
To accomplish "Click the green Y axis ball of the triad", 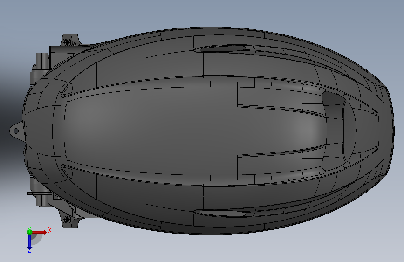I will (x=29, y=232).
